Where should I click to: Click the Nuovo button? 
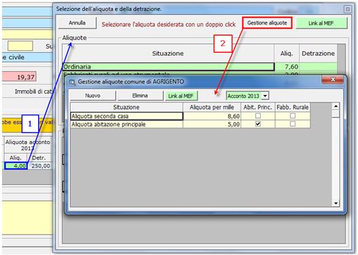pos(92,96)
